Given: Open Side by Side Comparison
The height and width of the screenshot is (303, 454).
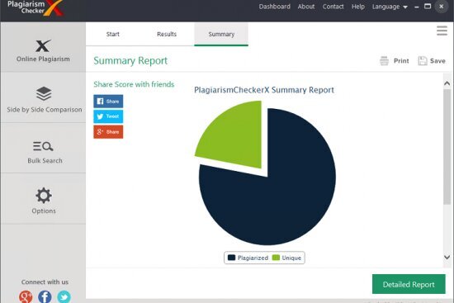Looking at the screenshot, I should (x=43, y=97).
